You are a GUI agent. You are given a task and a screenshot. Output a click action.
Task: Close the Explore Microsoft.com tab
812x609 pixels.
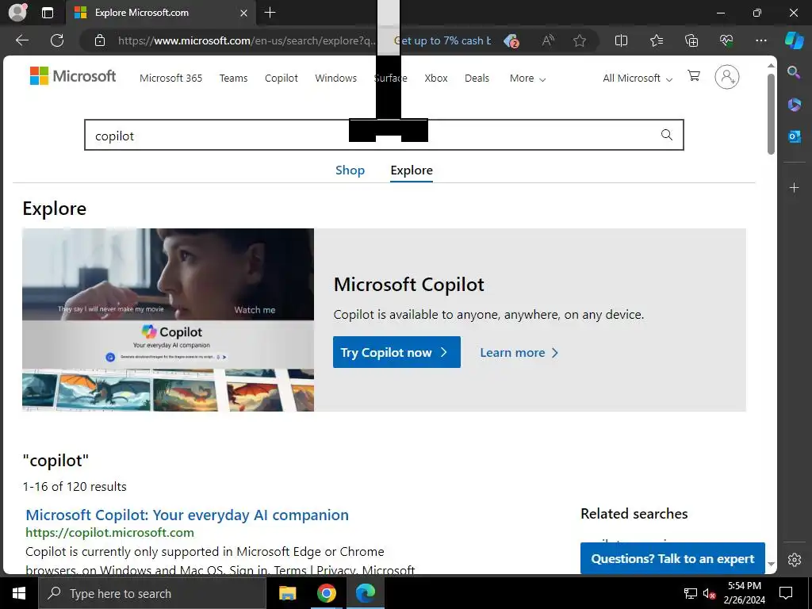click(243, 13)
